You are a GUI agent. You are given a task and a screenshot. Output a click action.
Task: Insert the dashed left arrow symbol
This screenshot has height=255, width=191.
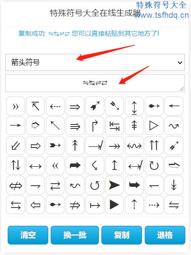(x=55, y=106)
